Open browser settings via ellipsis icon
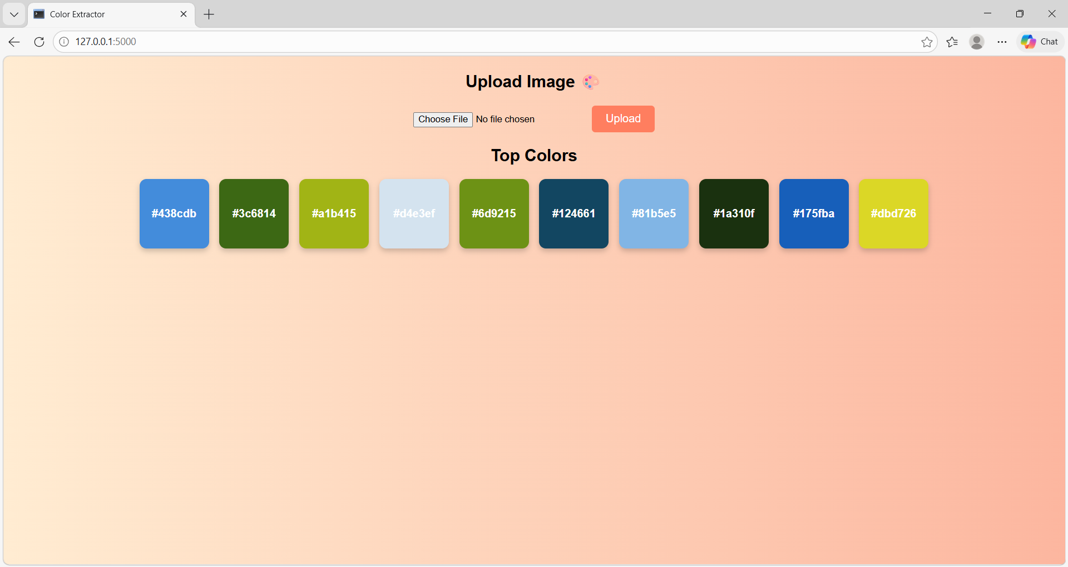1068x567 pixels. coord(1002,42)
